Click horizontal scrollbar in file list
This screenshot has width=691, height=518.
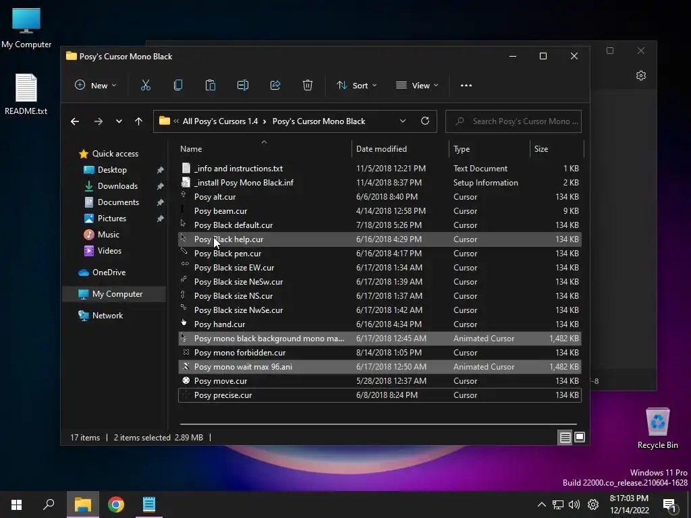(378, 424)
